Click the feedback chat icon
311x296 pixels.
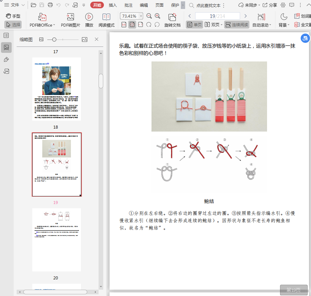[x=292, y=5]
